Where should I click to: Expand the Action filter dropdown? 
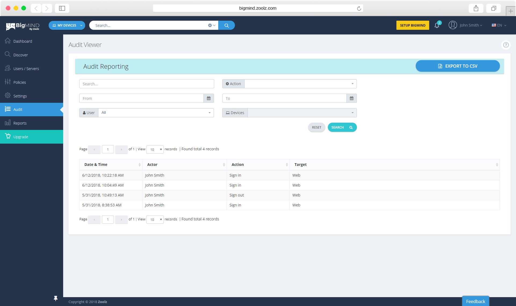click(x=300, y=84)
